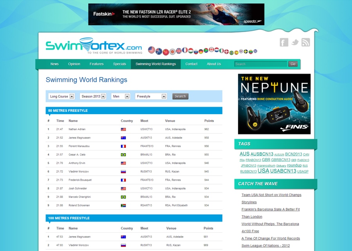Click the flag in Nathan Adrian's row
The image size is (352, 251).
tap(123, 129)
